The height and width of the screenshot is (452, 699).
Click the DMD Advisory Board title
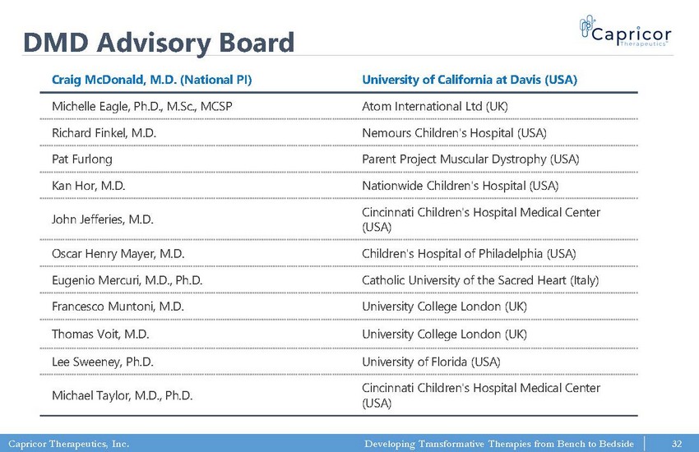159,42
